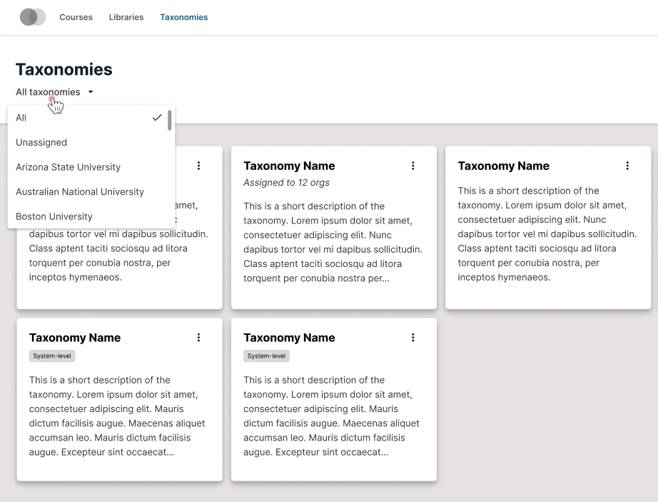Screen dimensions: 658x502
Task: Select 'Unassigned' from the filter list
Action: coord(41,142)
